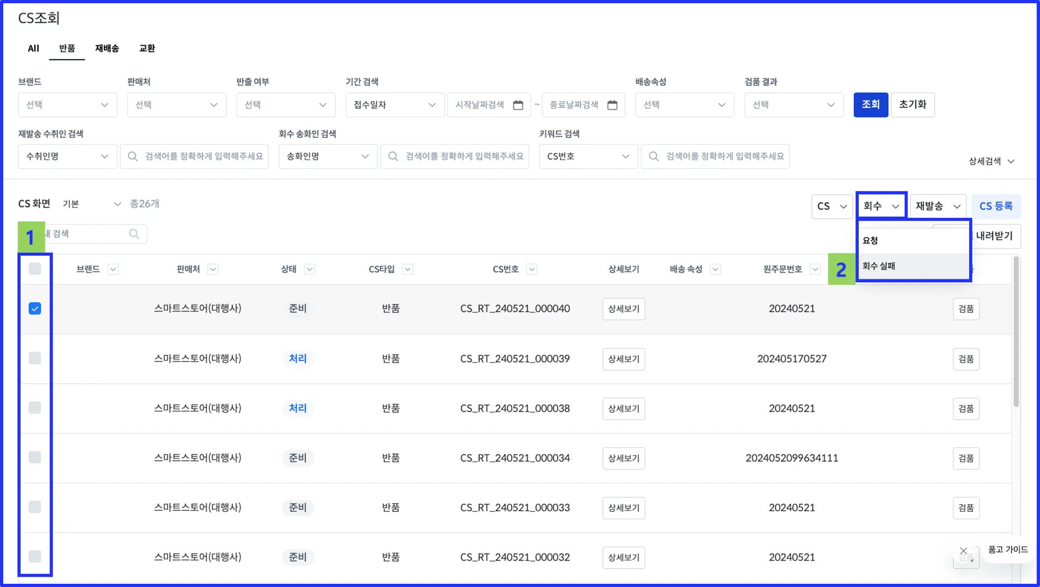
Task: Click CS타입 column filter arrow icon
Action: pos(408,269)
